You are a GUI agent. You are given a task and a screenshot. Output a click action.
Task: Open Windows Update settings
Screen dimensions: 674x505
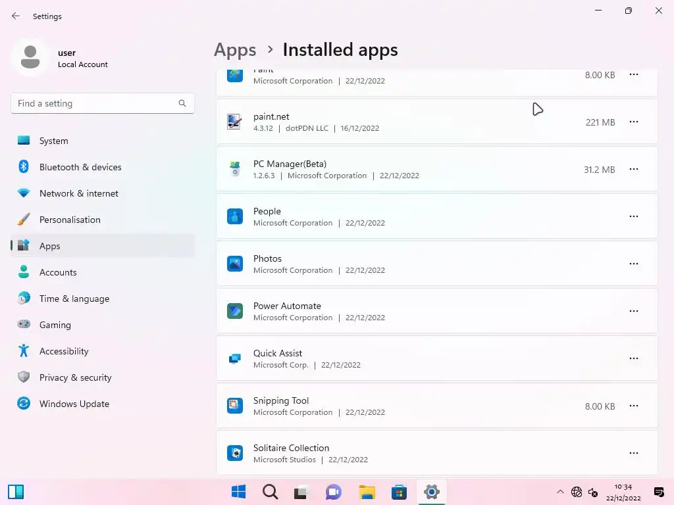[x=102, y=404]
